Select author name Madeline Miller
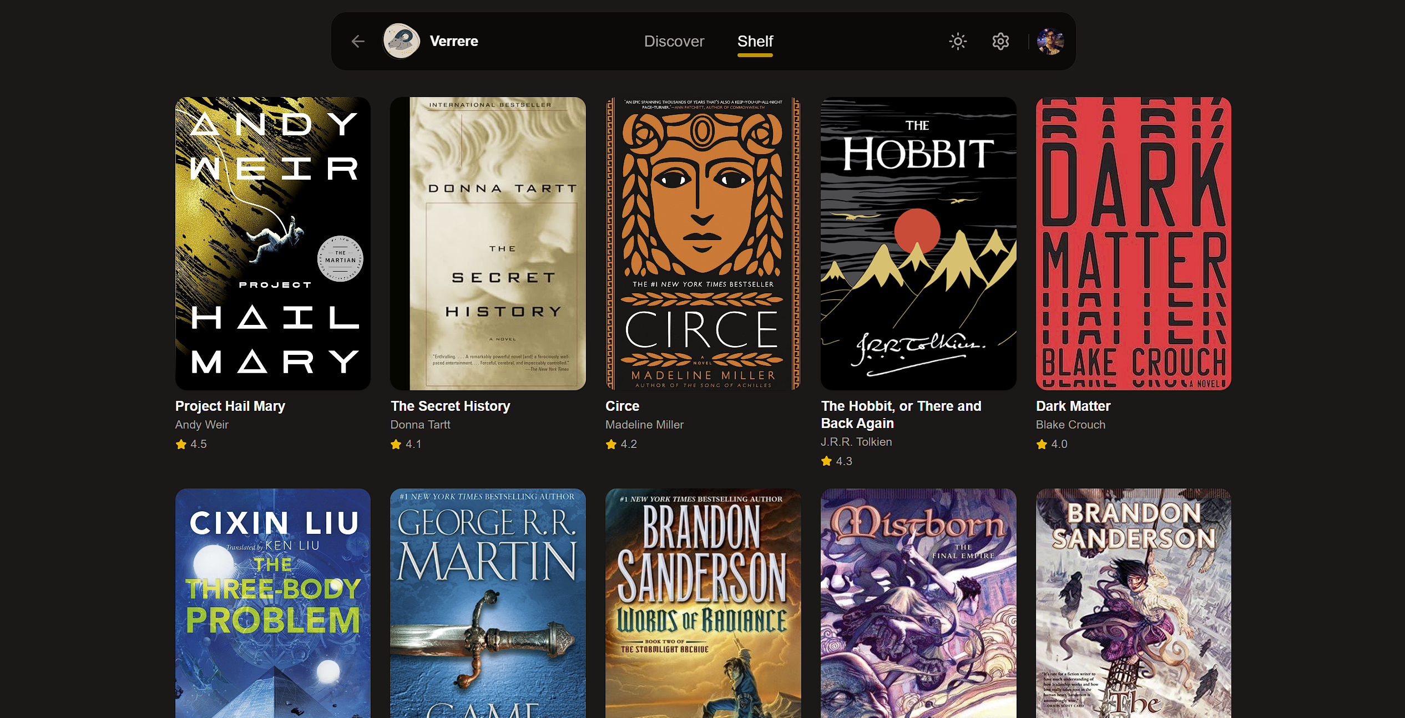 coord(644,425)
